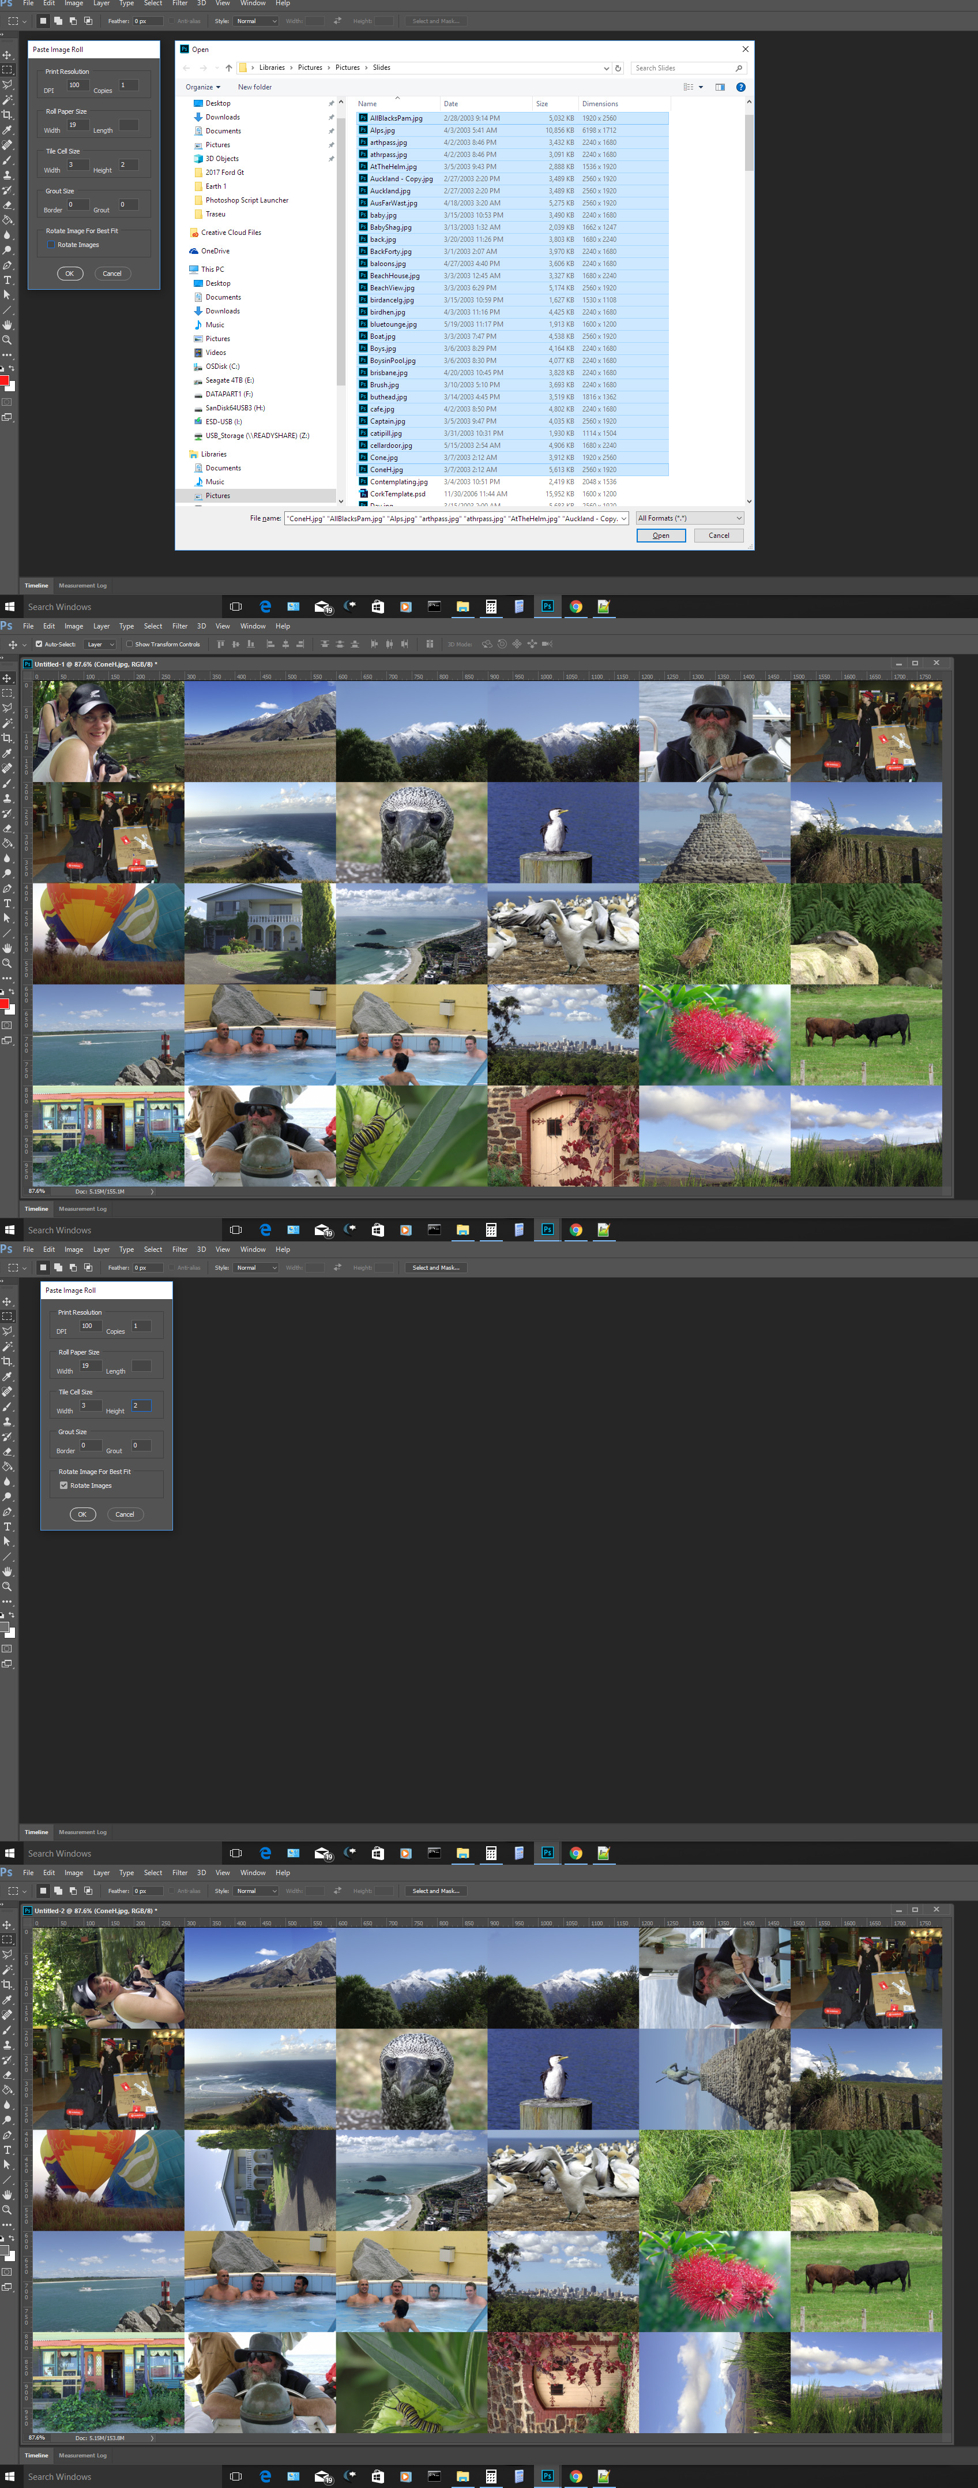Screen dimensions: 978x2488
Task: Select the Magic Wand tool in Untitled-2 window
Action: (x=7, y=1969)
